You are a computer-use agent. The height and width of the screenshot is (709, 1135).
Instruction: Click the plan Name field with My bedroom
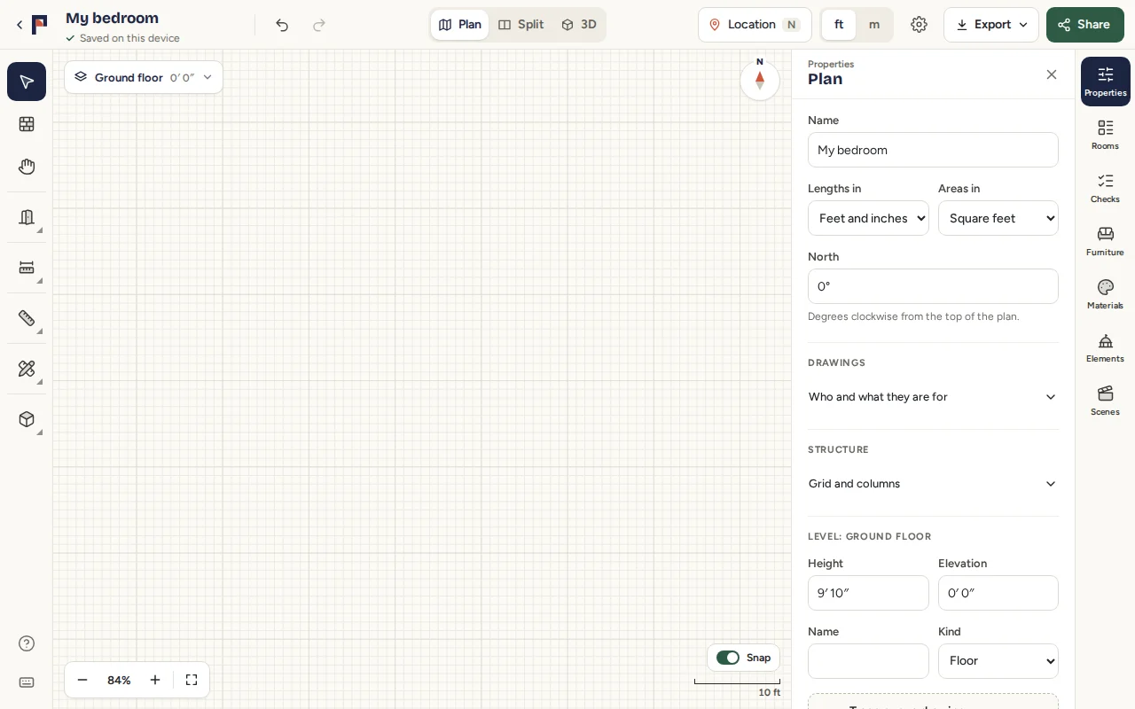[933, 150]
